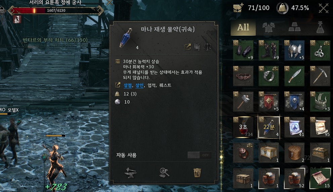The image size is (333, 192).
Task: Close the inventory with crossed arrows icon
Action: point(324,8)
